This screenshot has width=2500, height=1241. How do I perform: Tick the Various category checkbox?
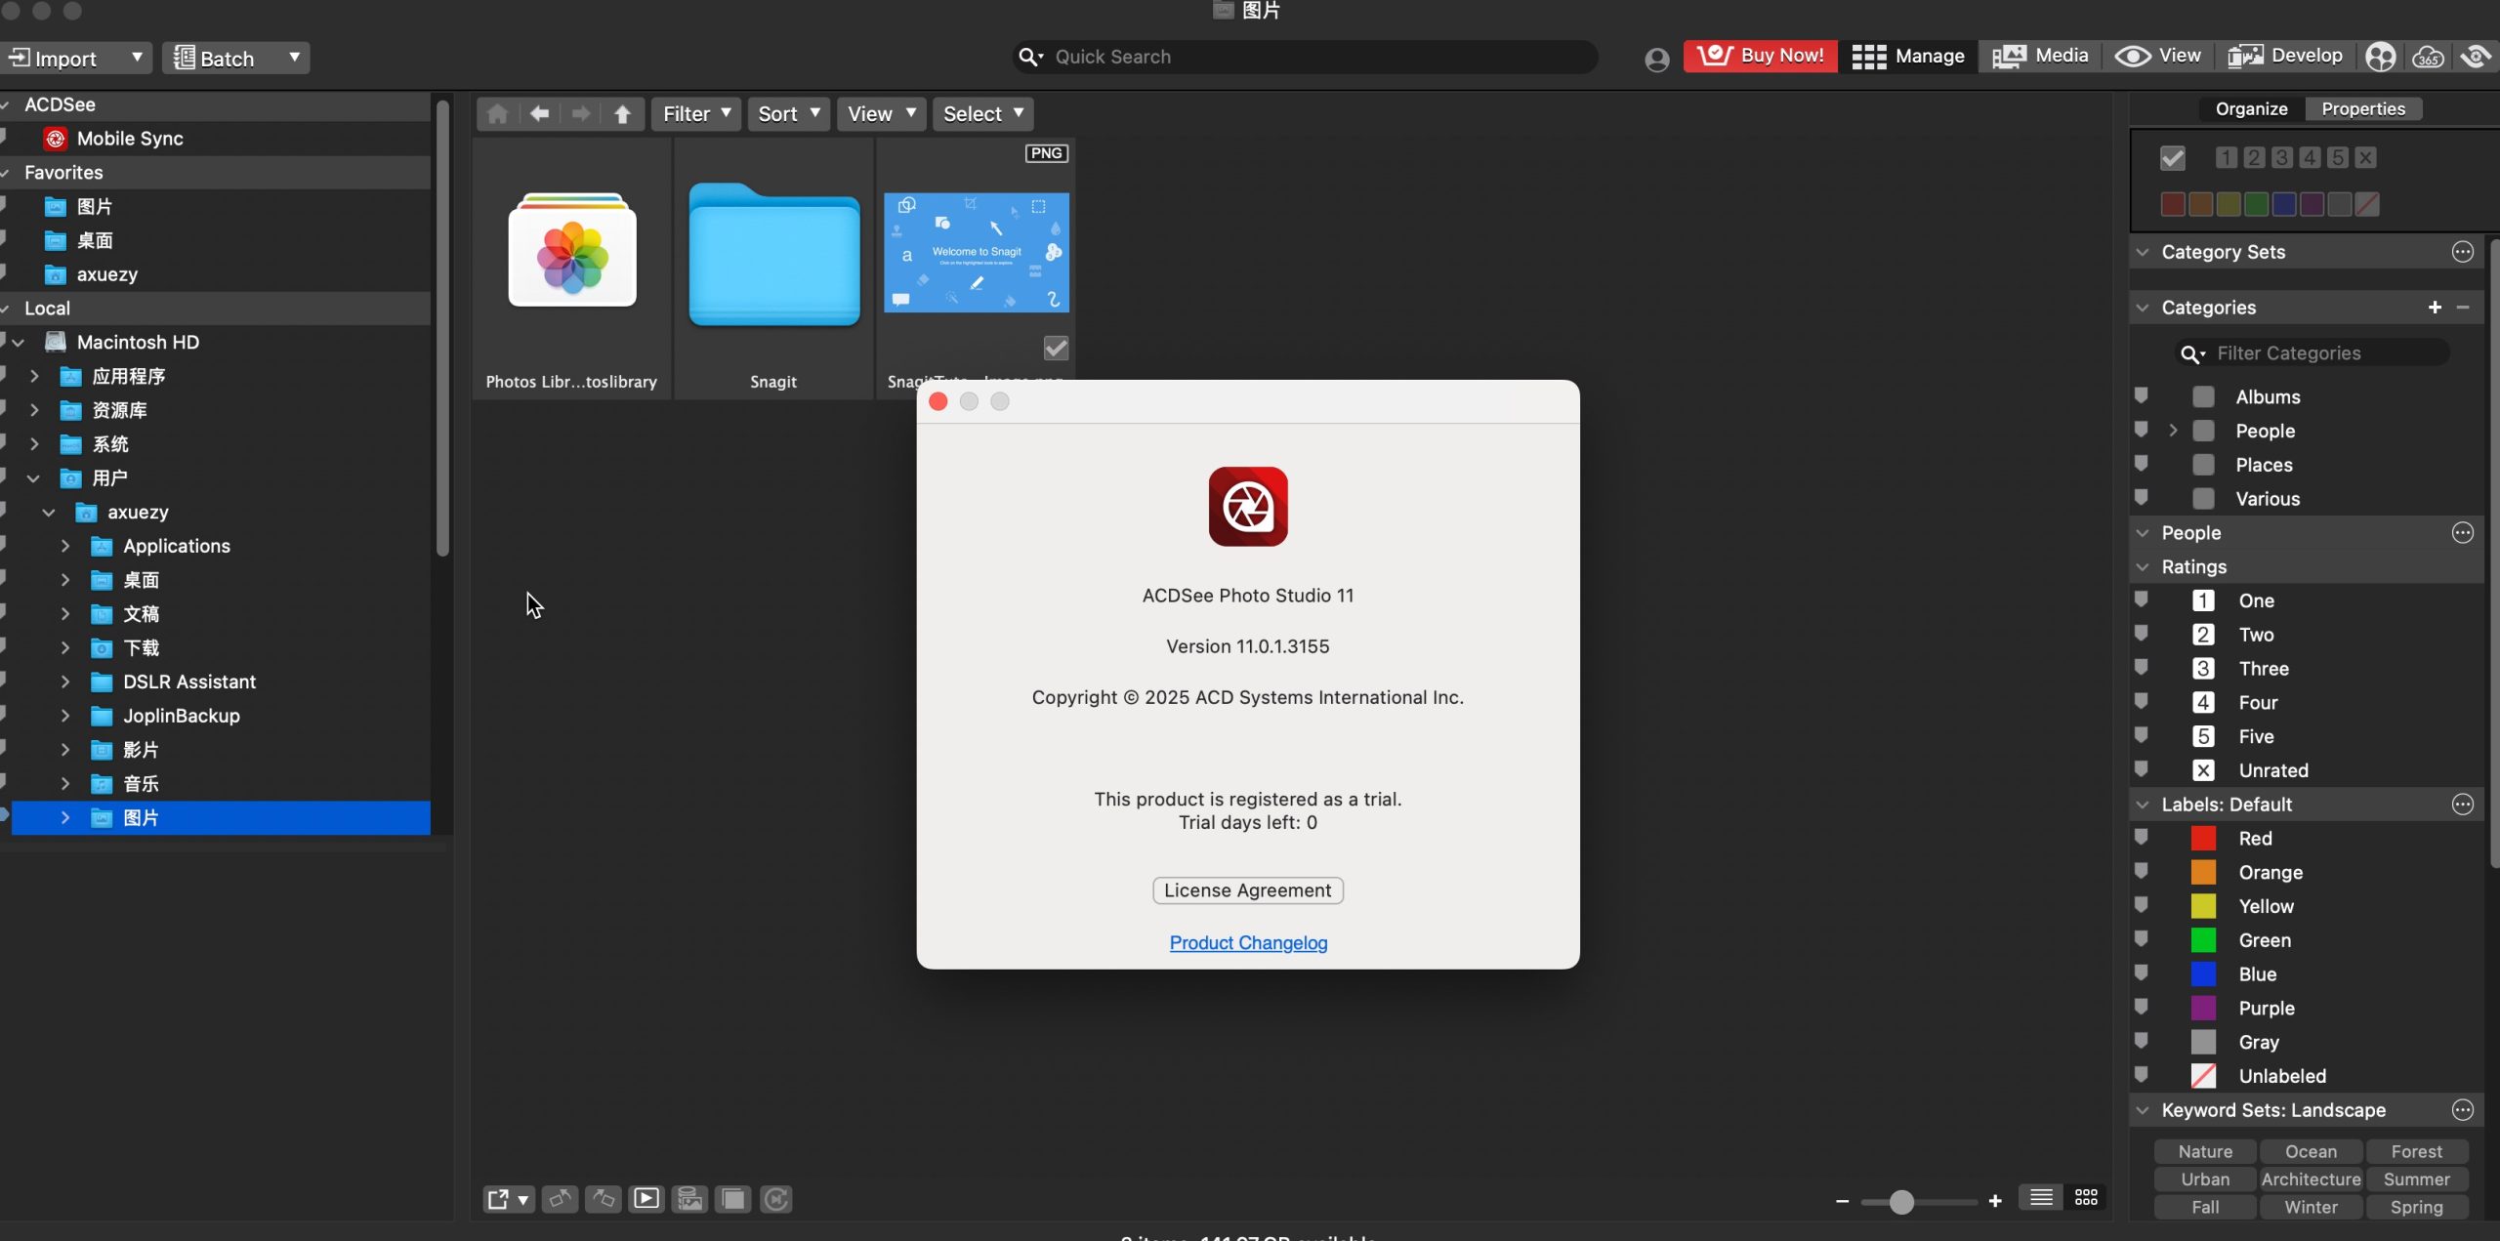click(x=2203, y=499)
